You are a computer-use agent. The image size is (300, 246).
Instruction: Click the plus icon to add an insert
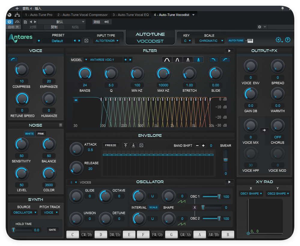pos(17,8)
